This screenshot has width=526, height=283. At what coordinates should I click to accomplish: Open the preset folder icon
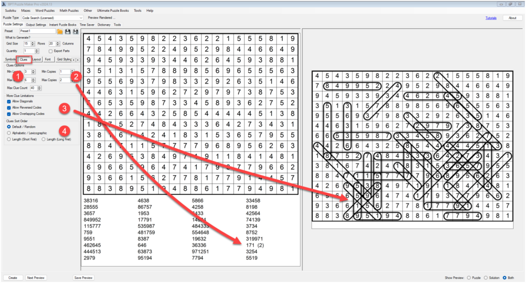tap(60, 32)
